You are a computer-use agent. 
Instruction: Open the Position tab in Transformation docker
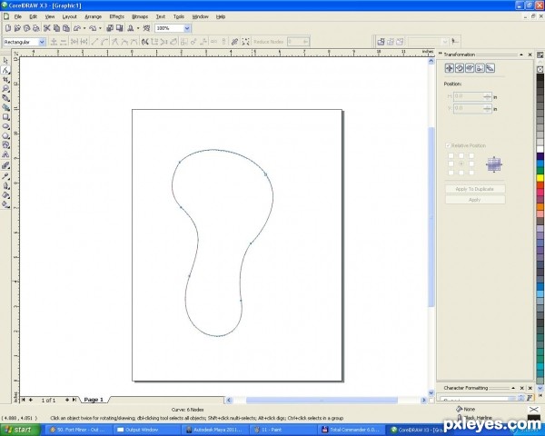[x=450, y=68]
